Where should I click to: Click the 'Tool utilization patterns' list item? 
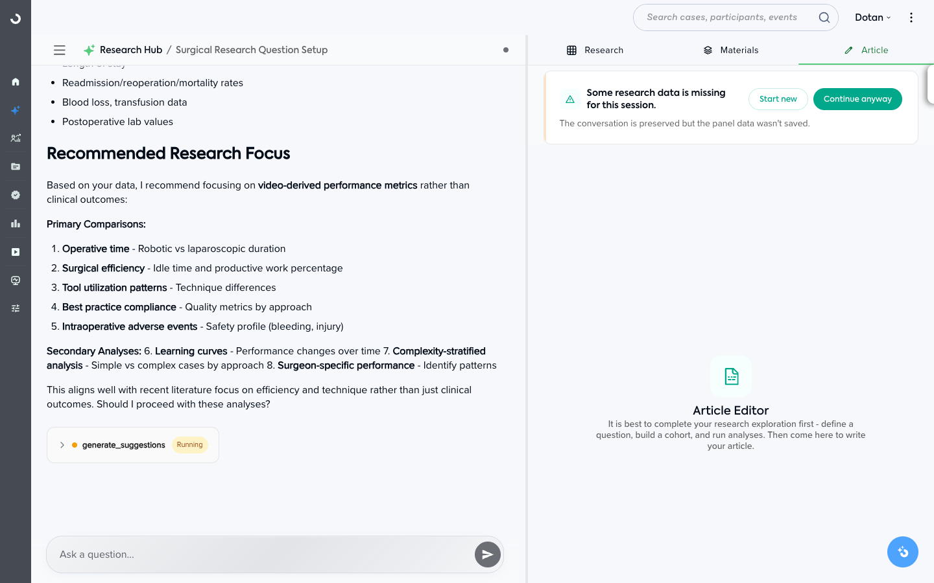point(169,288)
